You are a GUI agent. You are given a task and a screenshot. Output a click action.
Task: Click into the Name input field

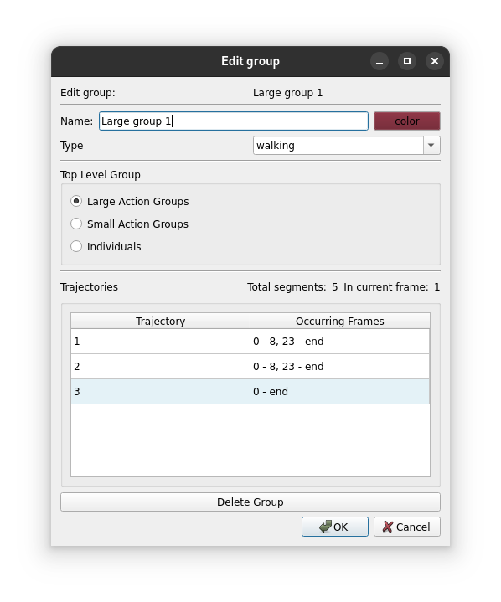[234, 121]
